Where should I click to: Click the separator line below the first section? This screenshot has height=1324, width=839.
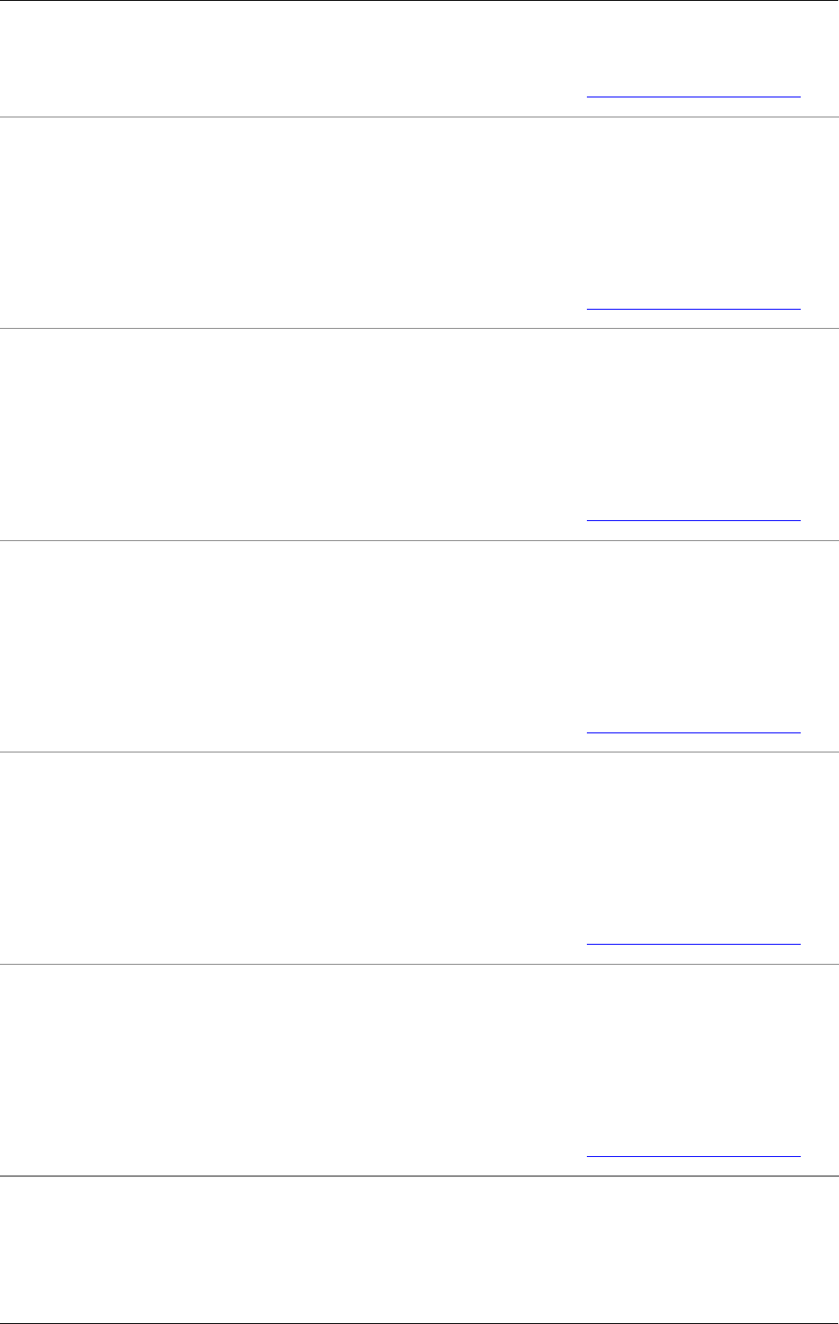tap(419, 117)
